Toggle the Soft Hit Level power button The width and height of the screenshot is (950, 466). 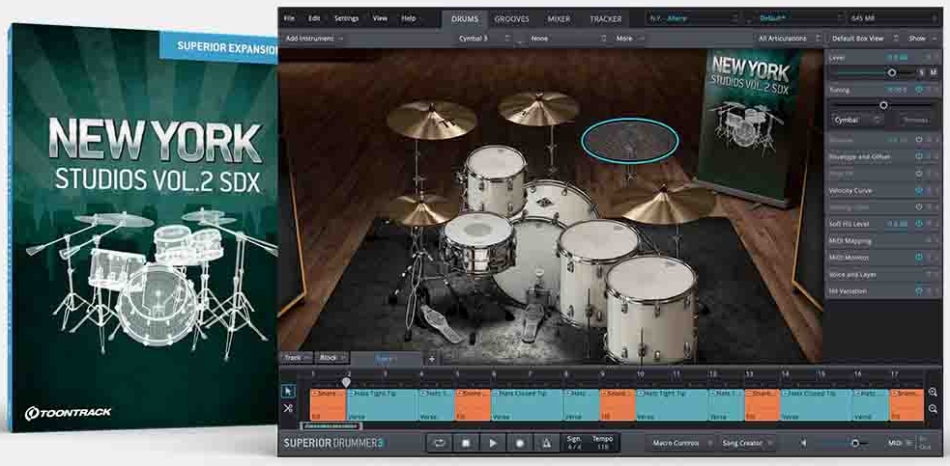coord(919,223)
